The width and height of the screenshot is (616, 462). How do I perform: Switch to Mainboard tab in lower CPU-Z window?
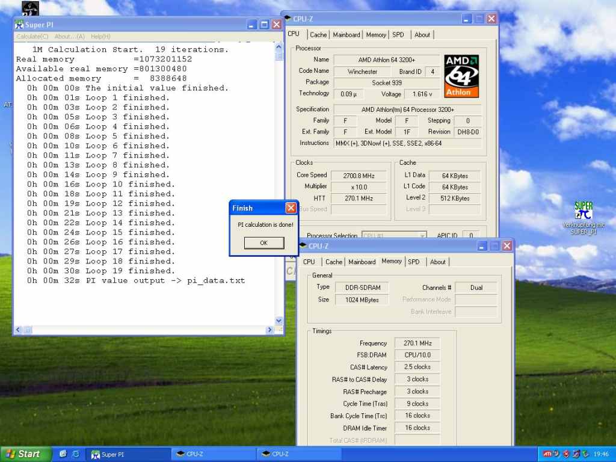pyautogui.click(x=362, y=262)
